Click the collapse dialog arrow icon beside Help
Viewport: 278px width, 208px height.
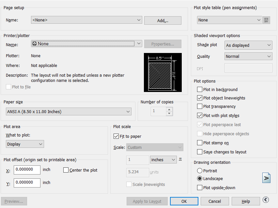(266, 200)
